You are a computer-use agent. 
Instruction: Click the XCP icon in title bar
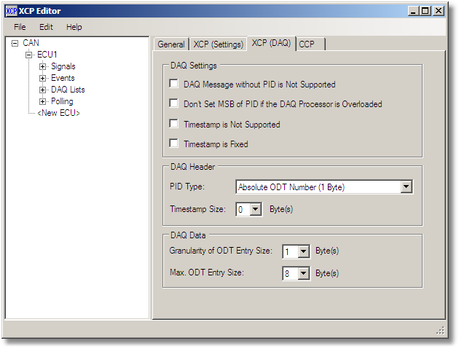11,11
